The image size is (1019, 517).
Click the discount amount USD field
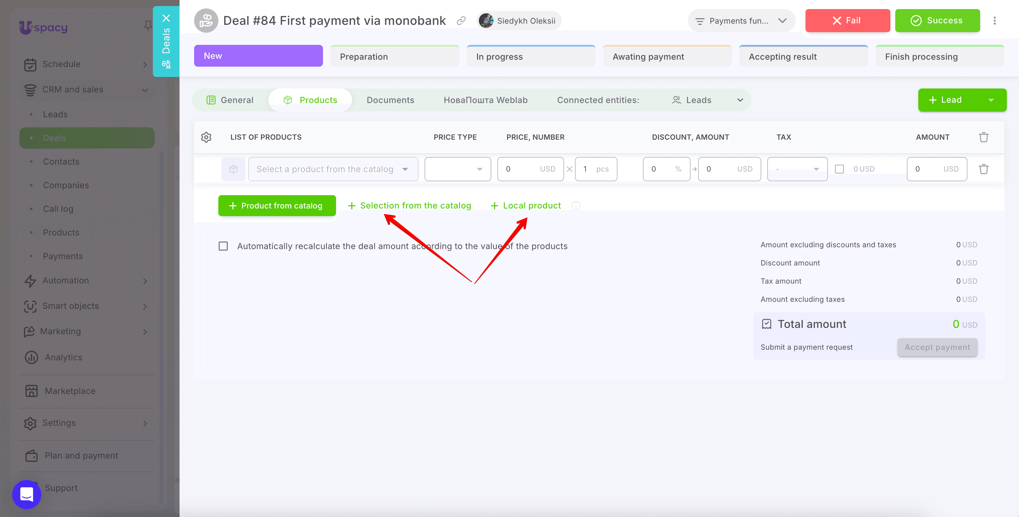pos(729,169)
